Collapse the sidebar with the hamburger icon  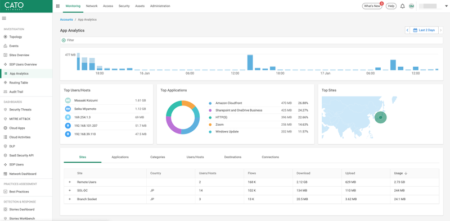(x=4, y=19)
